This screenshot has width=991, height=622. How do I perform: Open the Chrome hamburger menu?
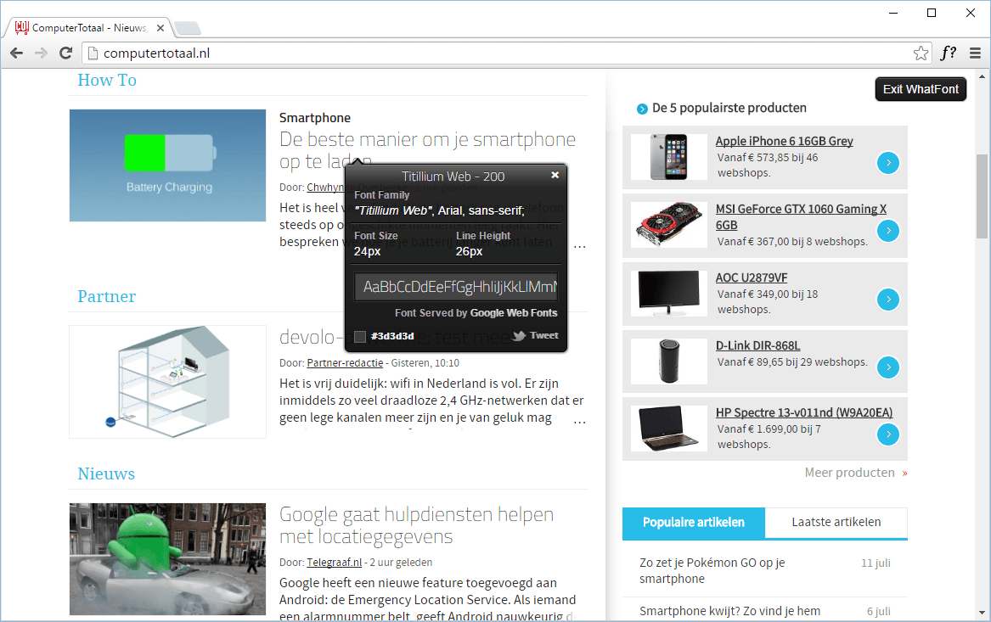[975, 53]
